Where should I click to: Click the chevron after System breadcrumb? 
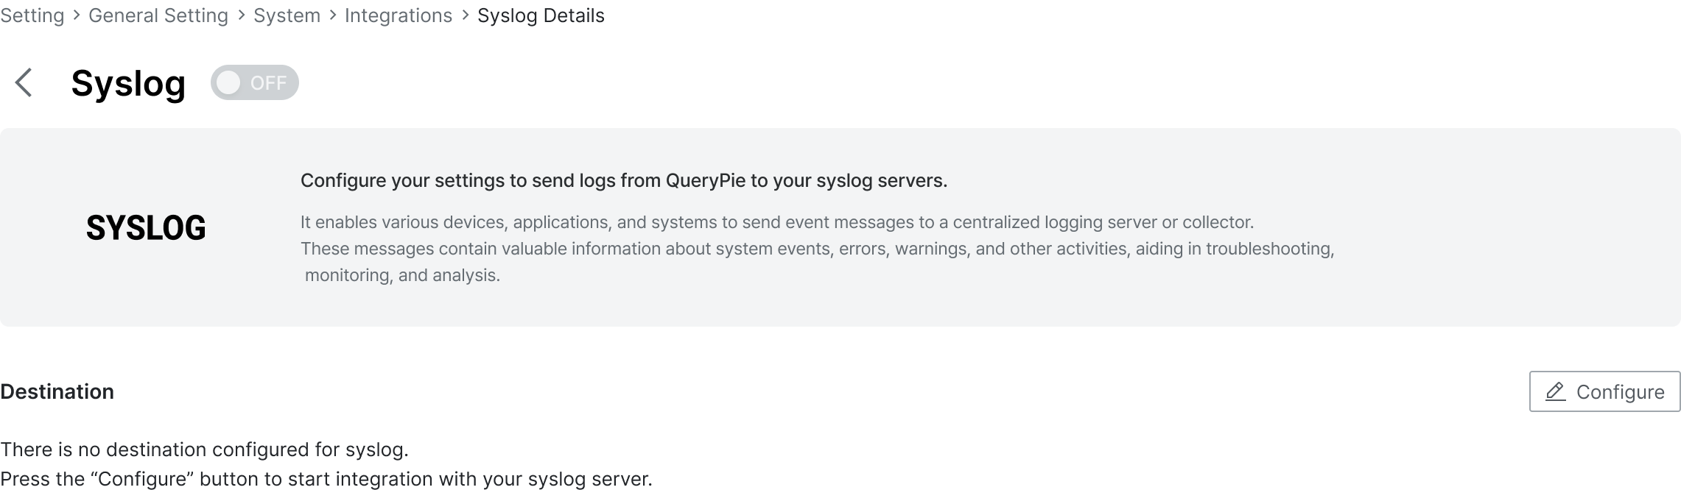333,15
